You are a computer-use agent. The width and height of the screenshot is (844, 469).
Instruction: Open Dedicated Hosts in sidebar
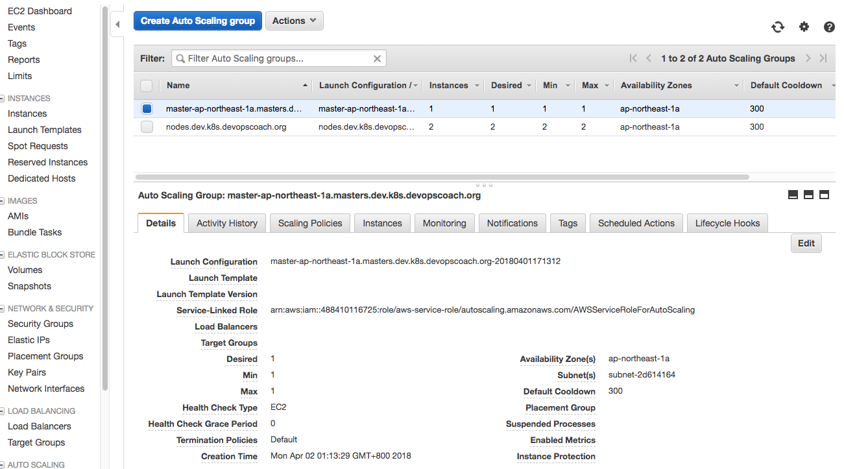tap(42, 178)
